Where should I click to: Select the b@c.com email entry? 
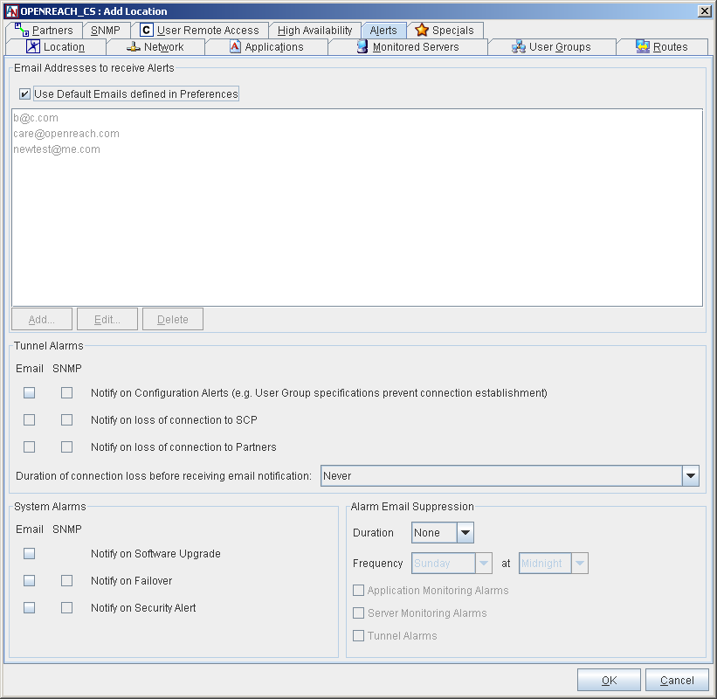point(36,118)
